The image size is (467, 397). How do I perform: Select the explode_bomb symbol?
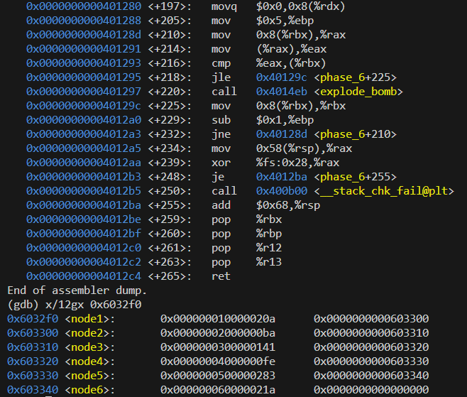(358, 92)
